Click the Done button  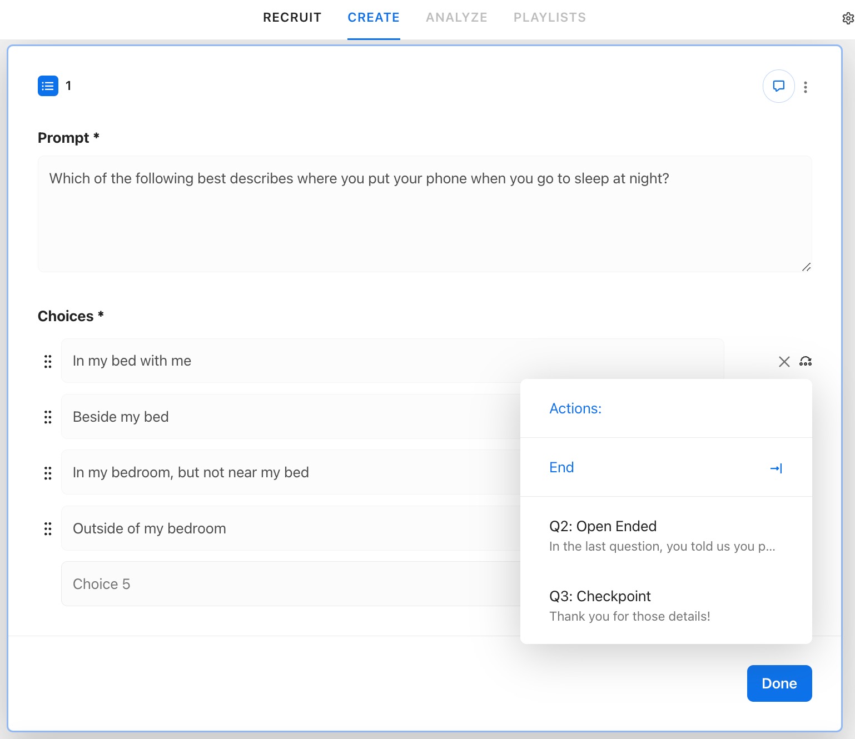click(779, 683)
